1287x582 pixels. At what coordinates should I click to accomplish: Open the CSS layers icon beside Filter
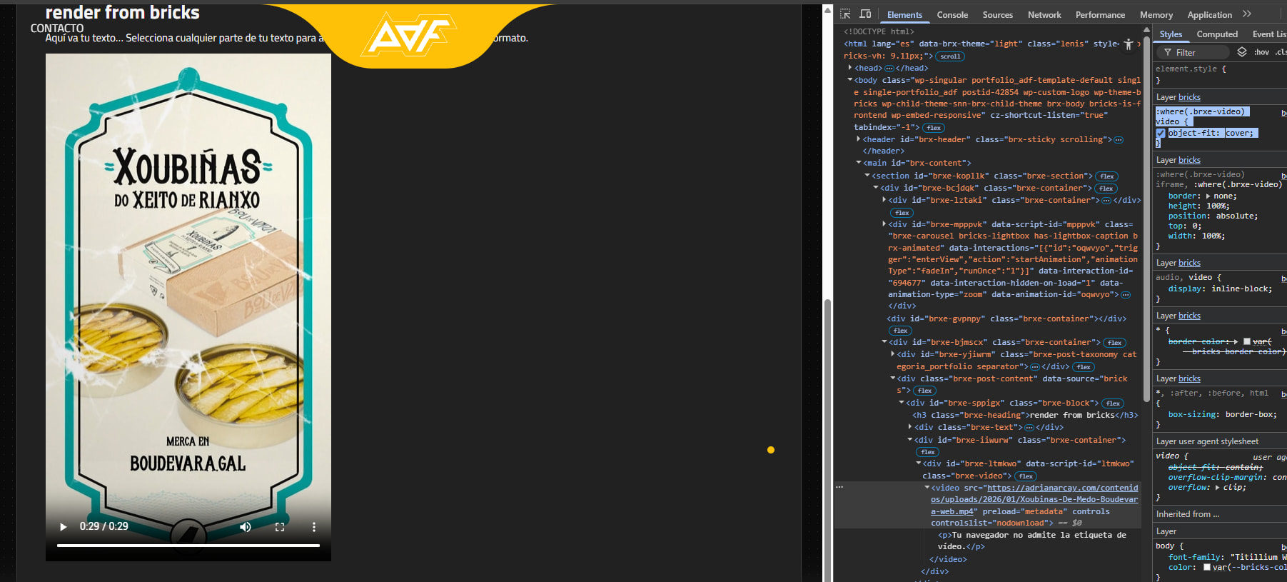[x=1242, y=52]
